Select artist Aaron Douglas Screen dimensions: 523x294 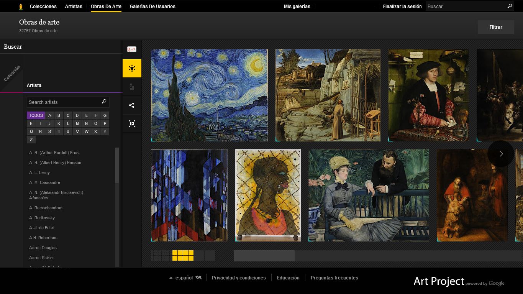pyautogui.click(x=43, y=248)
